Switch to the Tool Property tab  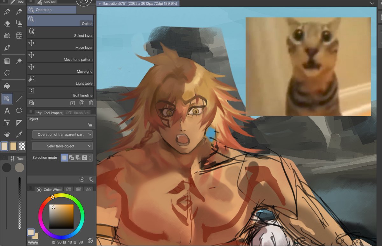[50, 113]
